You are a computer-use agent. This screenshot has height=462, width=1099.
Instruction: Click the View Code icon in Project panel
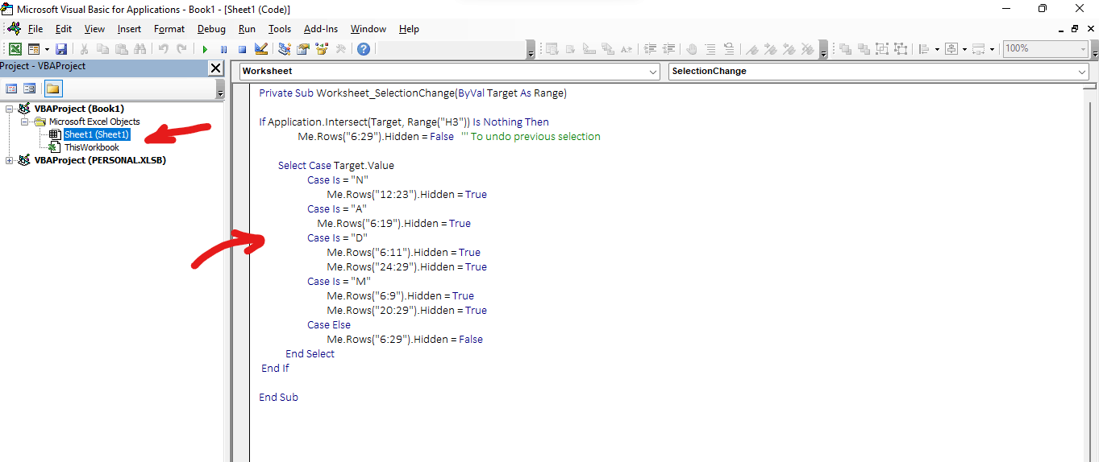tap(12, 89)
